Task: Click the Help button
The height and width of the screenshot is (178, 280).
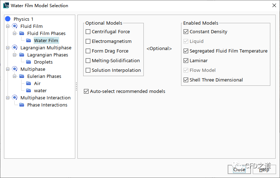Action: (264, 169)
